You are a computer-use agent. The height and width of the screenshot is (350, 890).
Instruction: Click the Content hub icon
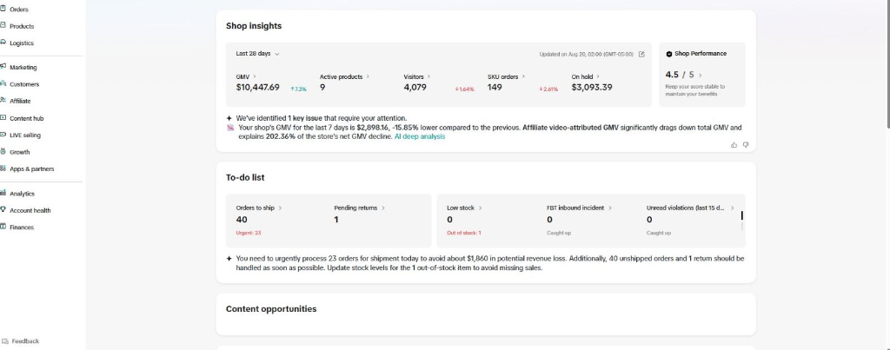(3, 118)
